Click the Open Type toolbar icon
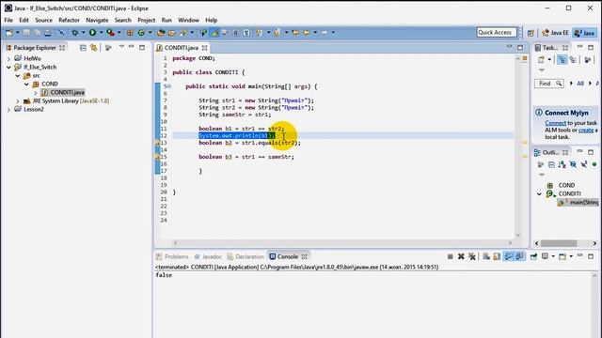 pyautogui.click(x=161, y=33)
